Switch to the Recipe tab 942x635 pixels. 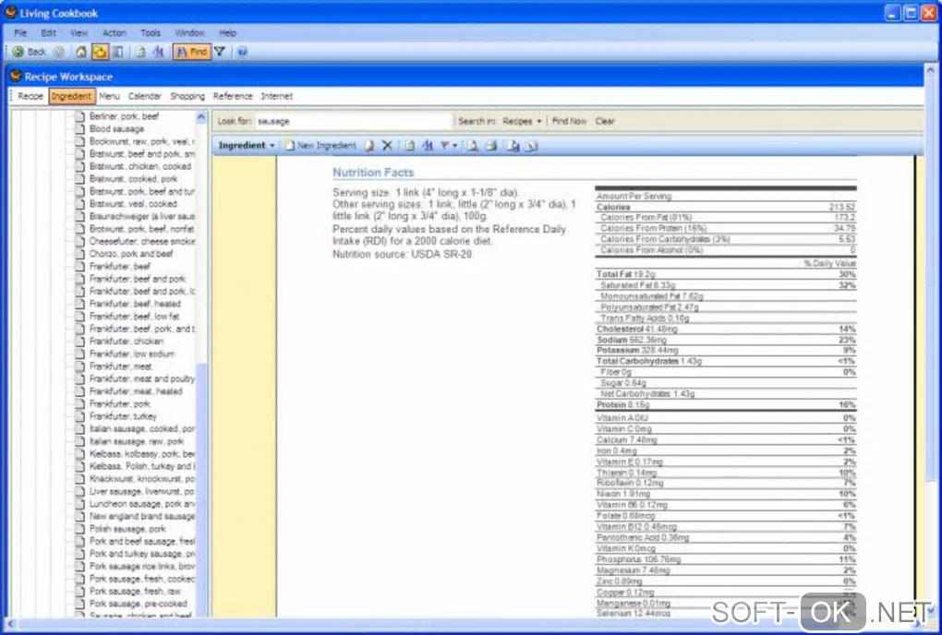30,96
